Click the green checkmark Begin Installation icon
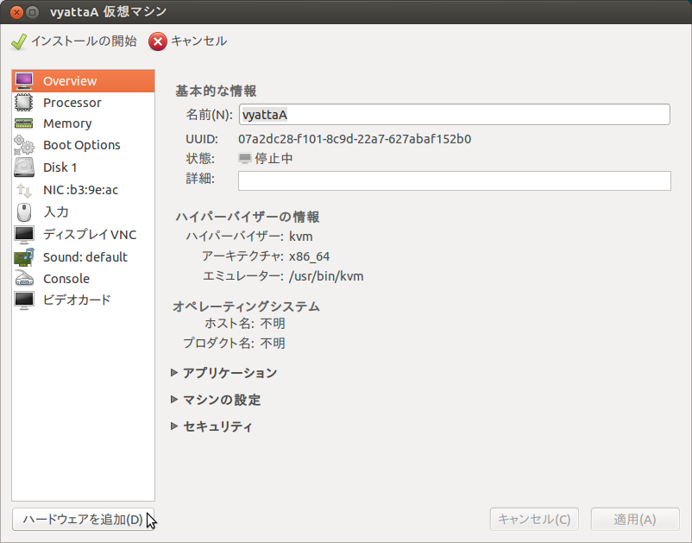The image size is (692, 543). tap(19, 41)
